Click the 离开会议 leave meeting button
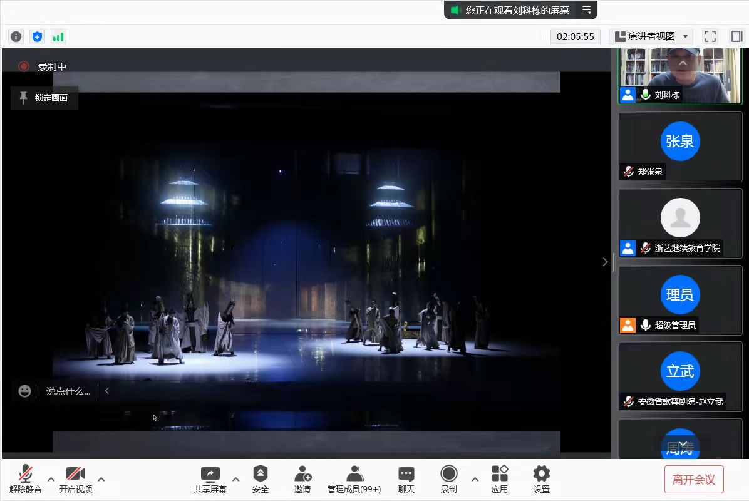The image size is (749, 501). [x=693, y=480]
